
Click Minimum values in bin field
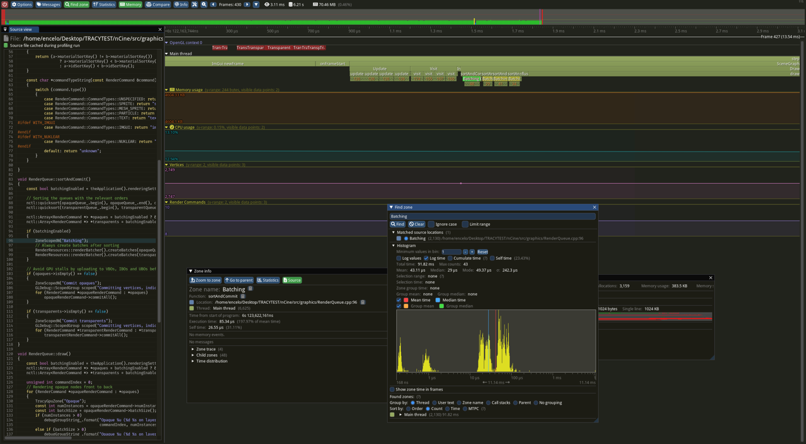[451, 252]
